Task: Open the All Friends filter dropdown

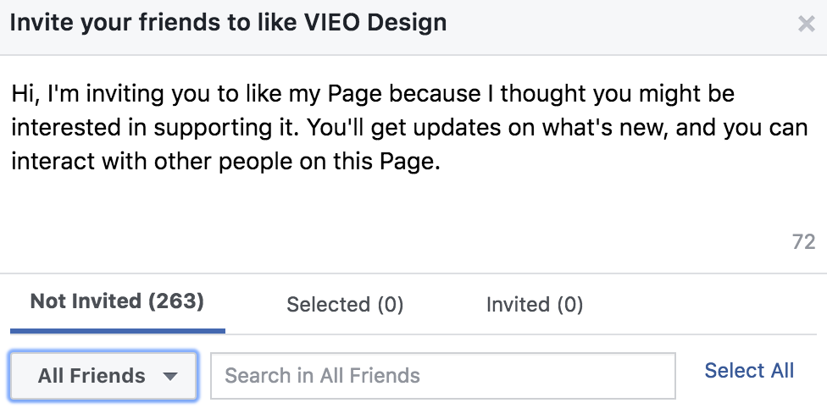Action: coord(103,376)
